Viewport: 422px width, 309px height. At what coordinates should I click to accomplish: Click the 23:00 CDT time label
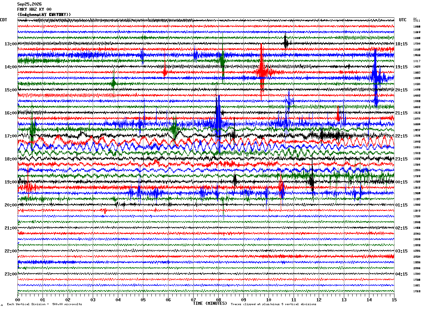(10, 274)
